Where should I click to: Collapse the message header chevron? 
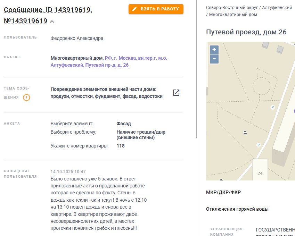click(x=52, y=22)
